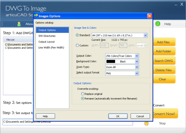Viewport: 186px width, 134px height.
Task: Click Clear button in main window
Action: (x=164, y=79)
